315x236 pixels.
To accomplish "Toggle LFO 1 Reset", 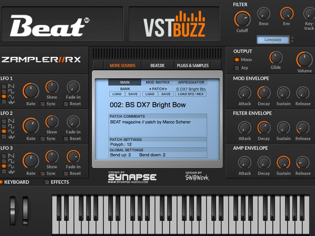I will click(66, 104).
